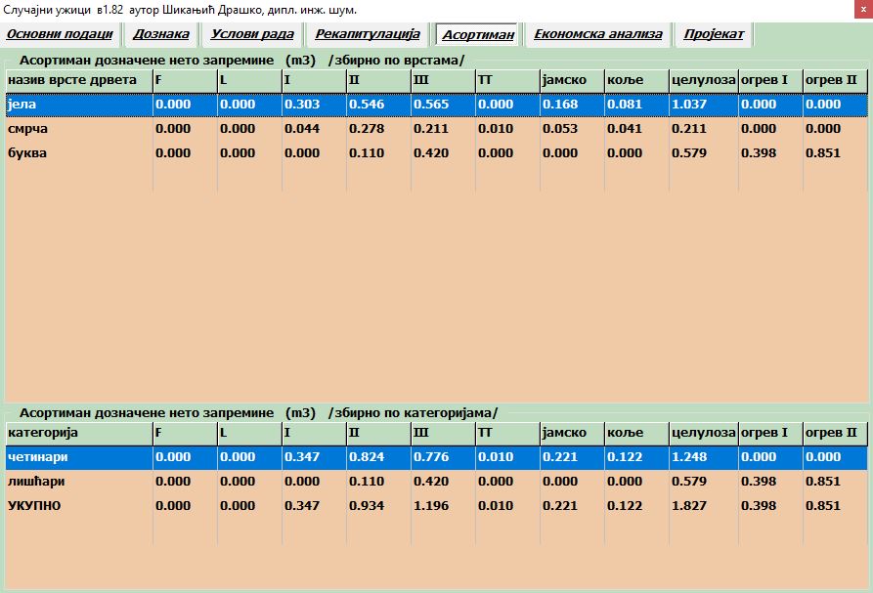Click the буква class II value 0.110 in species table
Image resolution: width=873 pixels, height=593 pixels.
click(367, 153)
